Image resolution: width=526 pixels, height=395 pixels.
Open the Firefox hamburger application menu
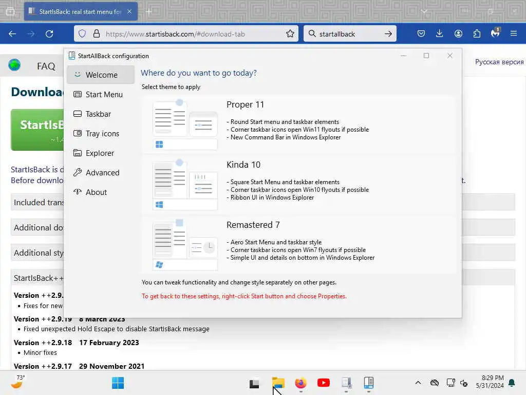coord(514,33)
